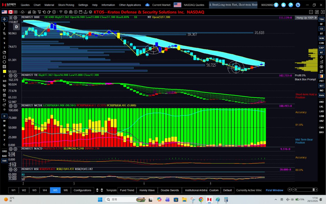
Task: Click the undo arrow in left toolbar
Action: pyautogui.click(x=4, y=100)
